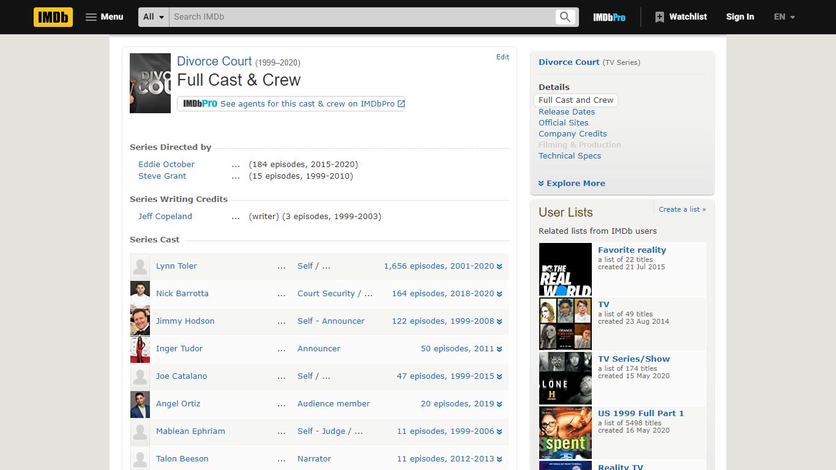The image size is (836, 470).
Task: Expand Nick Barrotta's 164 episodes list
Action: [447, 294]
